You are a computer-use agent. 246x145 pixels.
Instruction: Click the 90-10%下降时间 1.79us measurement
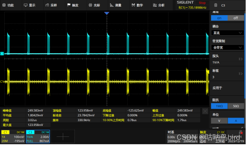(x=175, y=120)
